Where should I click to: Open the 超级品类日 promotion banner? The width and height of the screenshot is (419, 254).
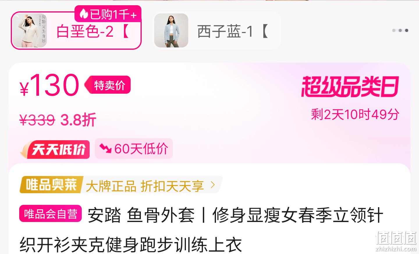pyautogui.click(x=350, y=87)
